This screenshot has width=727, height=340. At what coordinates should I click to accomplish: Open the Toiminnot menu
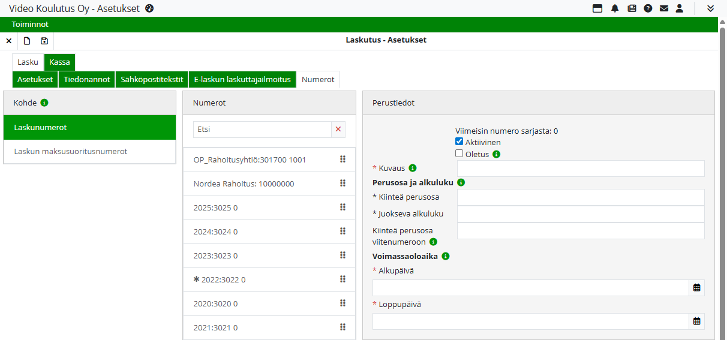click(x=30, y=25)
